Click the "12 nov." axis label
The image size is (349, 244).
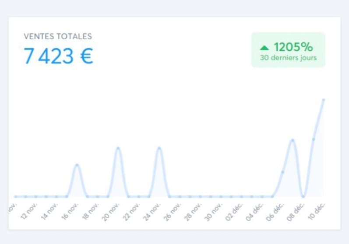(x=31, y=211)
